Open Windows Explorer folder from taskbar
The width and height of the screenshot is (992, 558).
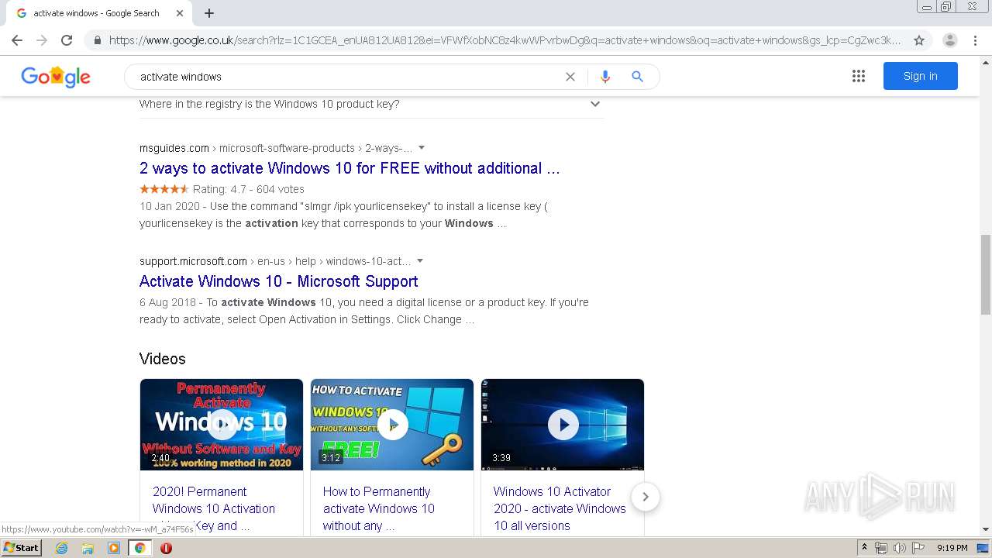point(88,548)
